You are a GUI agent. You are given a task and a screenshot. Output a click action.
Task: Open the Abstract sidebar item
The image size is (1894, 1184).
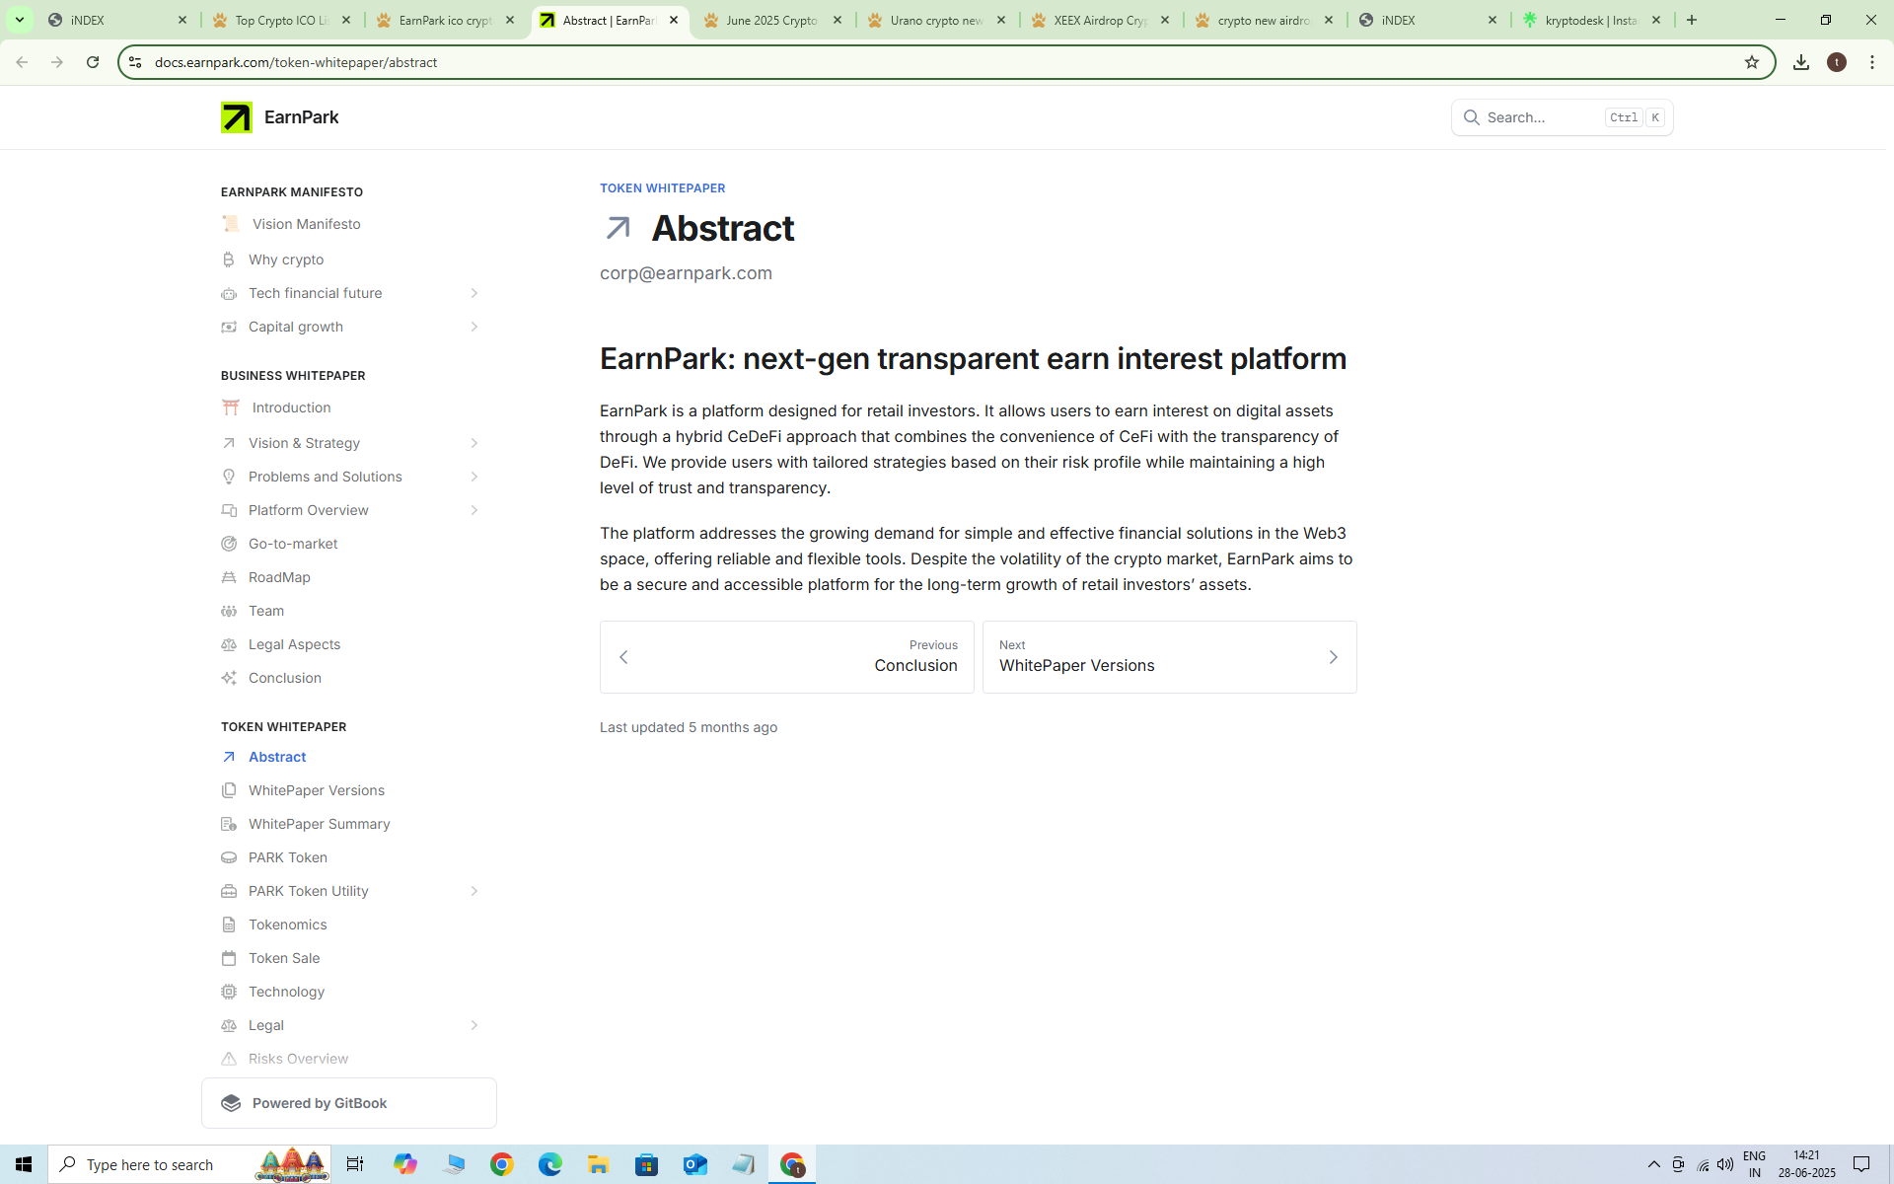pyautogui.click(x=277, y=757)
